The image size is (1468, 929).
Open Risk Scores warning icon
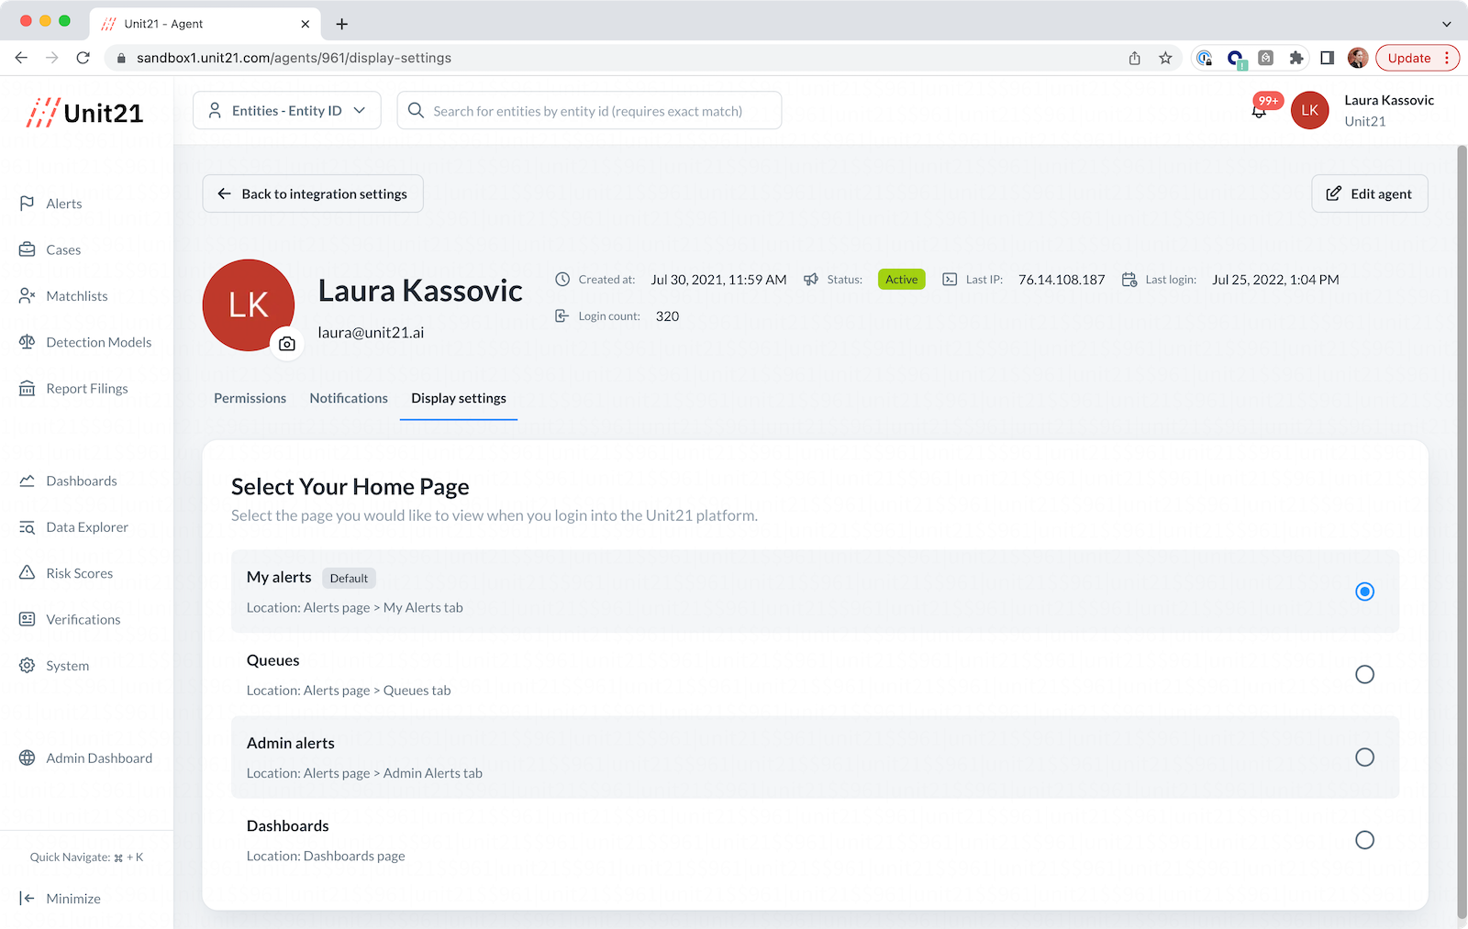coord(28,573)
